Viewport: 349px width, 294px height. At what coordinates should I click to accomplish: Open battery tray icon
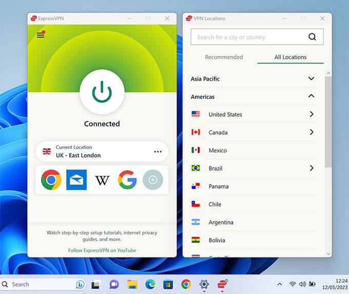tap(312, 284)
